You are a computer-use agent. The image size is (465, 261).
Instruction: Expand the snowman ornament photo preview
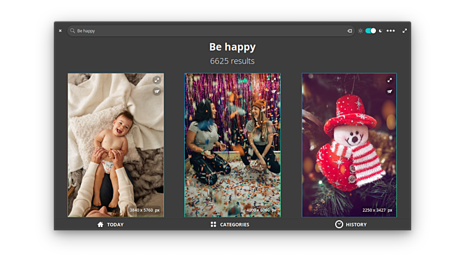[x=390, y=80]
